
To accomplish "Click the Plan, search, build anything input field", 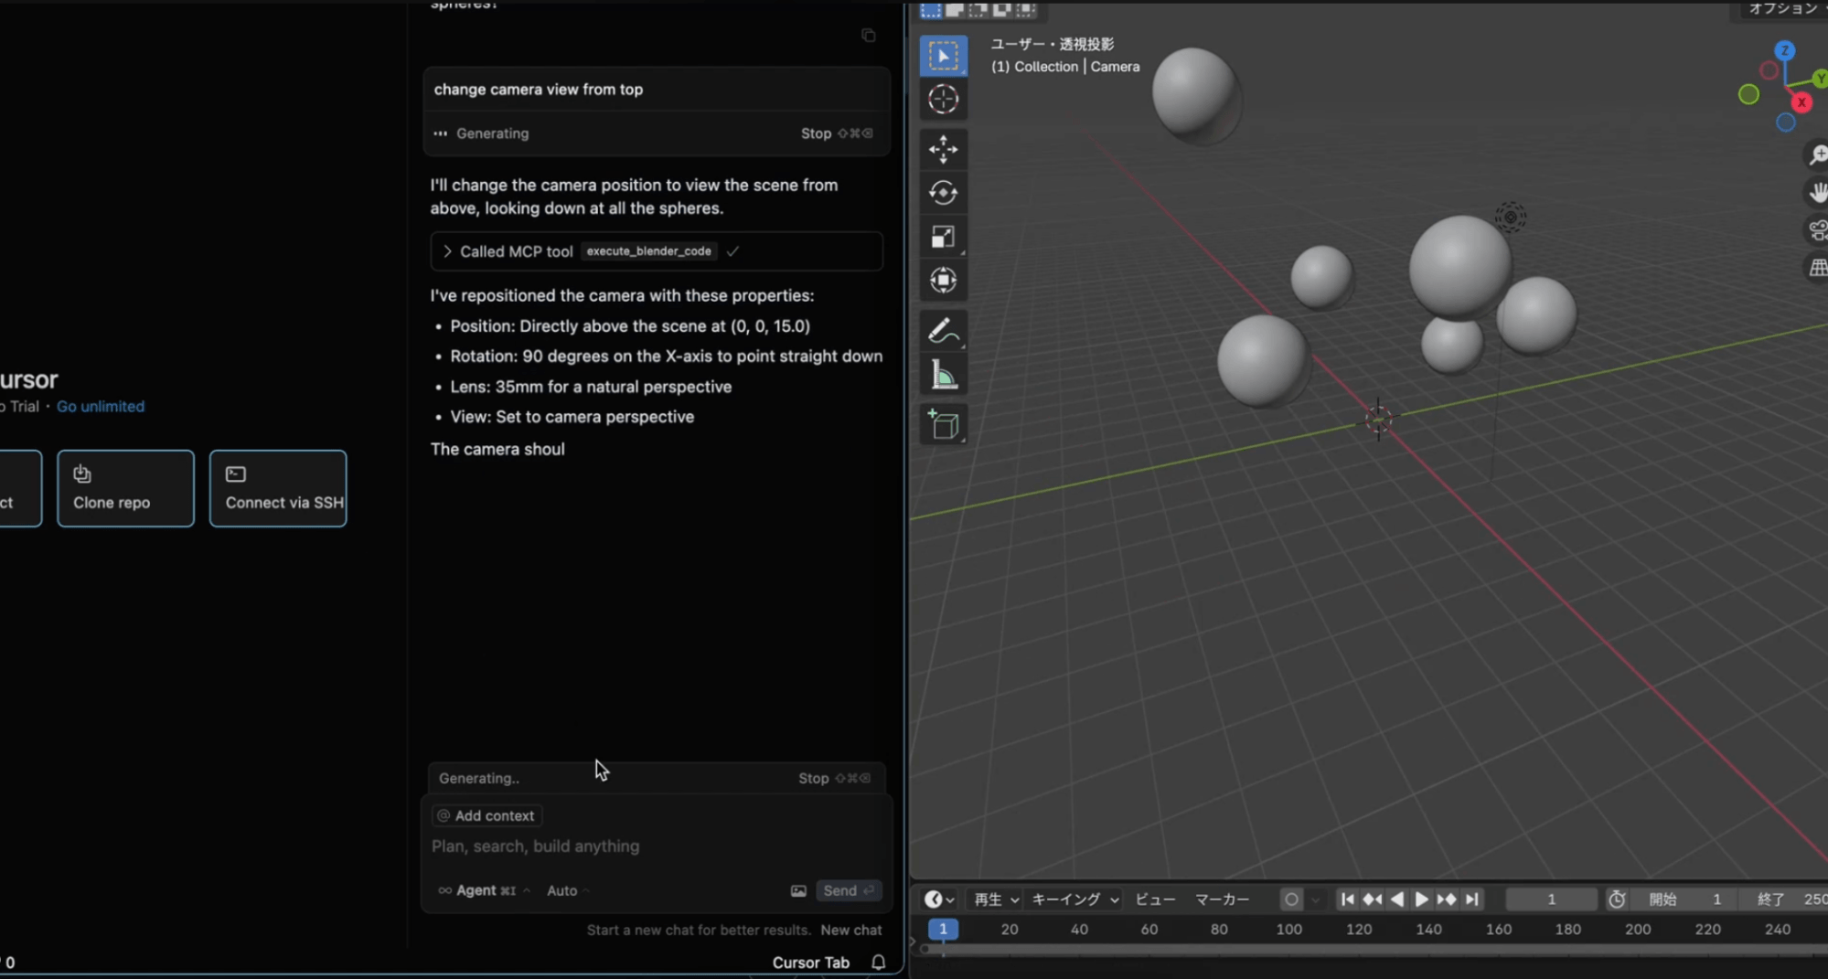I will pyautogui.click(x=535, y=846).
